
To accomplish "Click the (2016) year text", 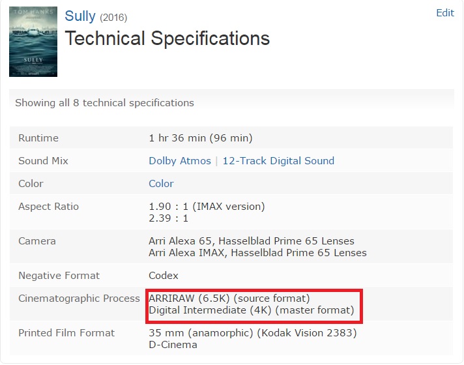I will [113, 18].
